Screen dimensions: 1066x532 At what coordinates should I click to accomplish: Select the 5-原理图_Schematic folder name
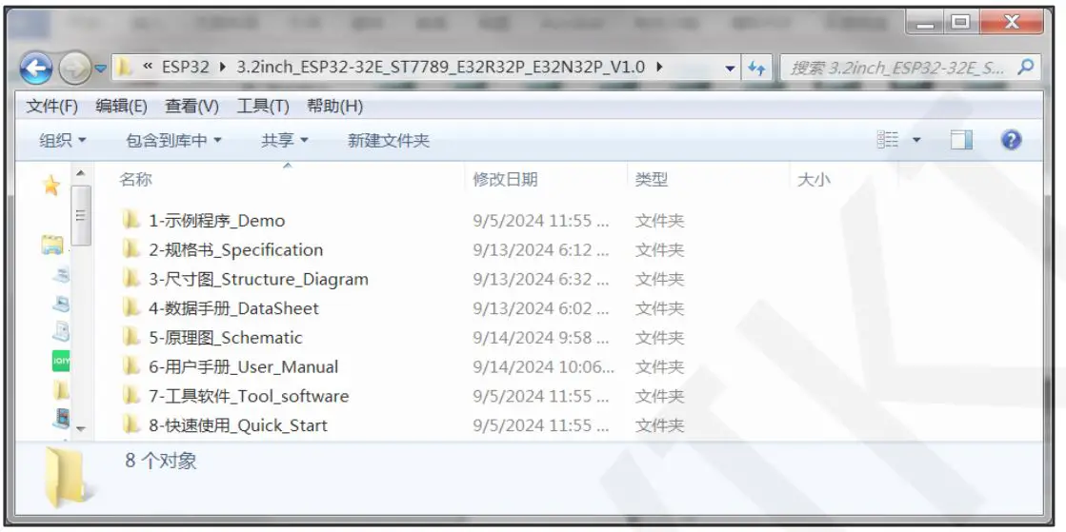tap(226, 338)
